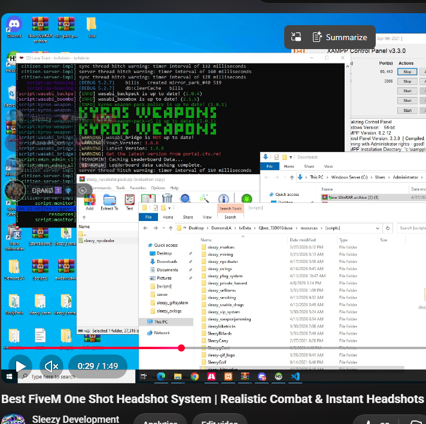Open the Options menu in WinRAR
The image size is (426, 424).
(158, 188)
